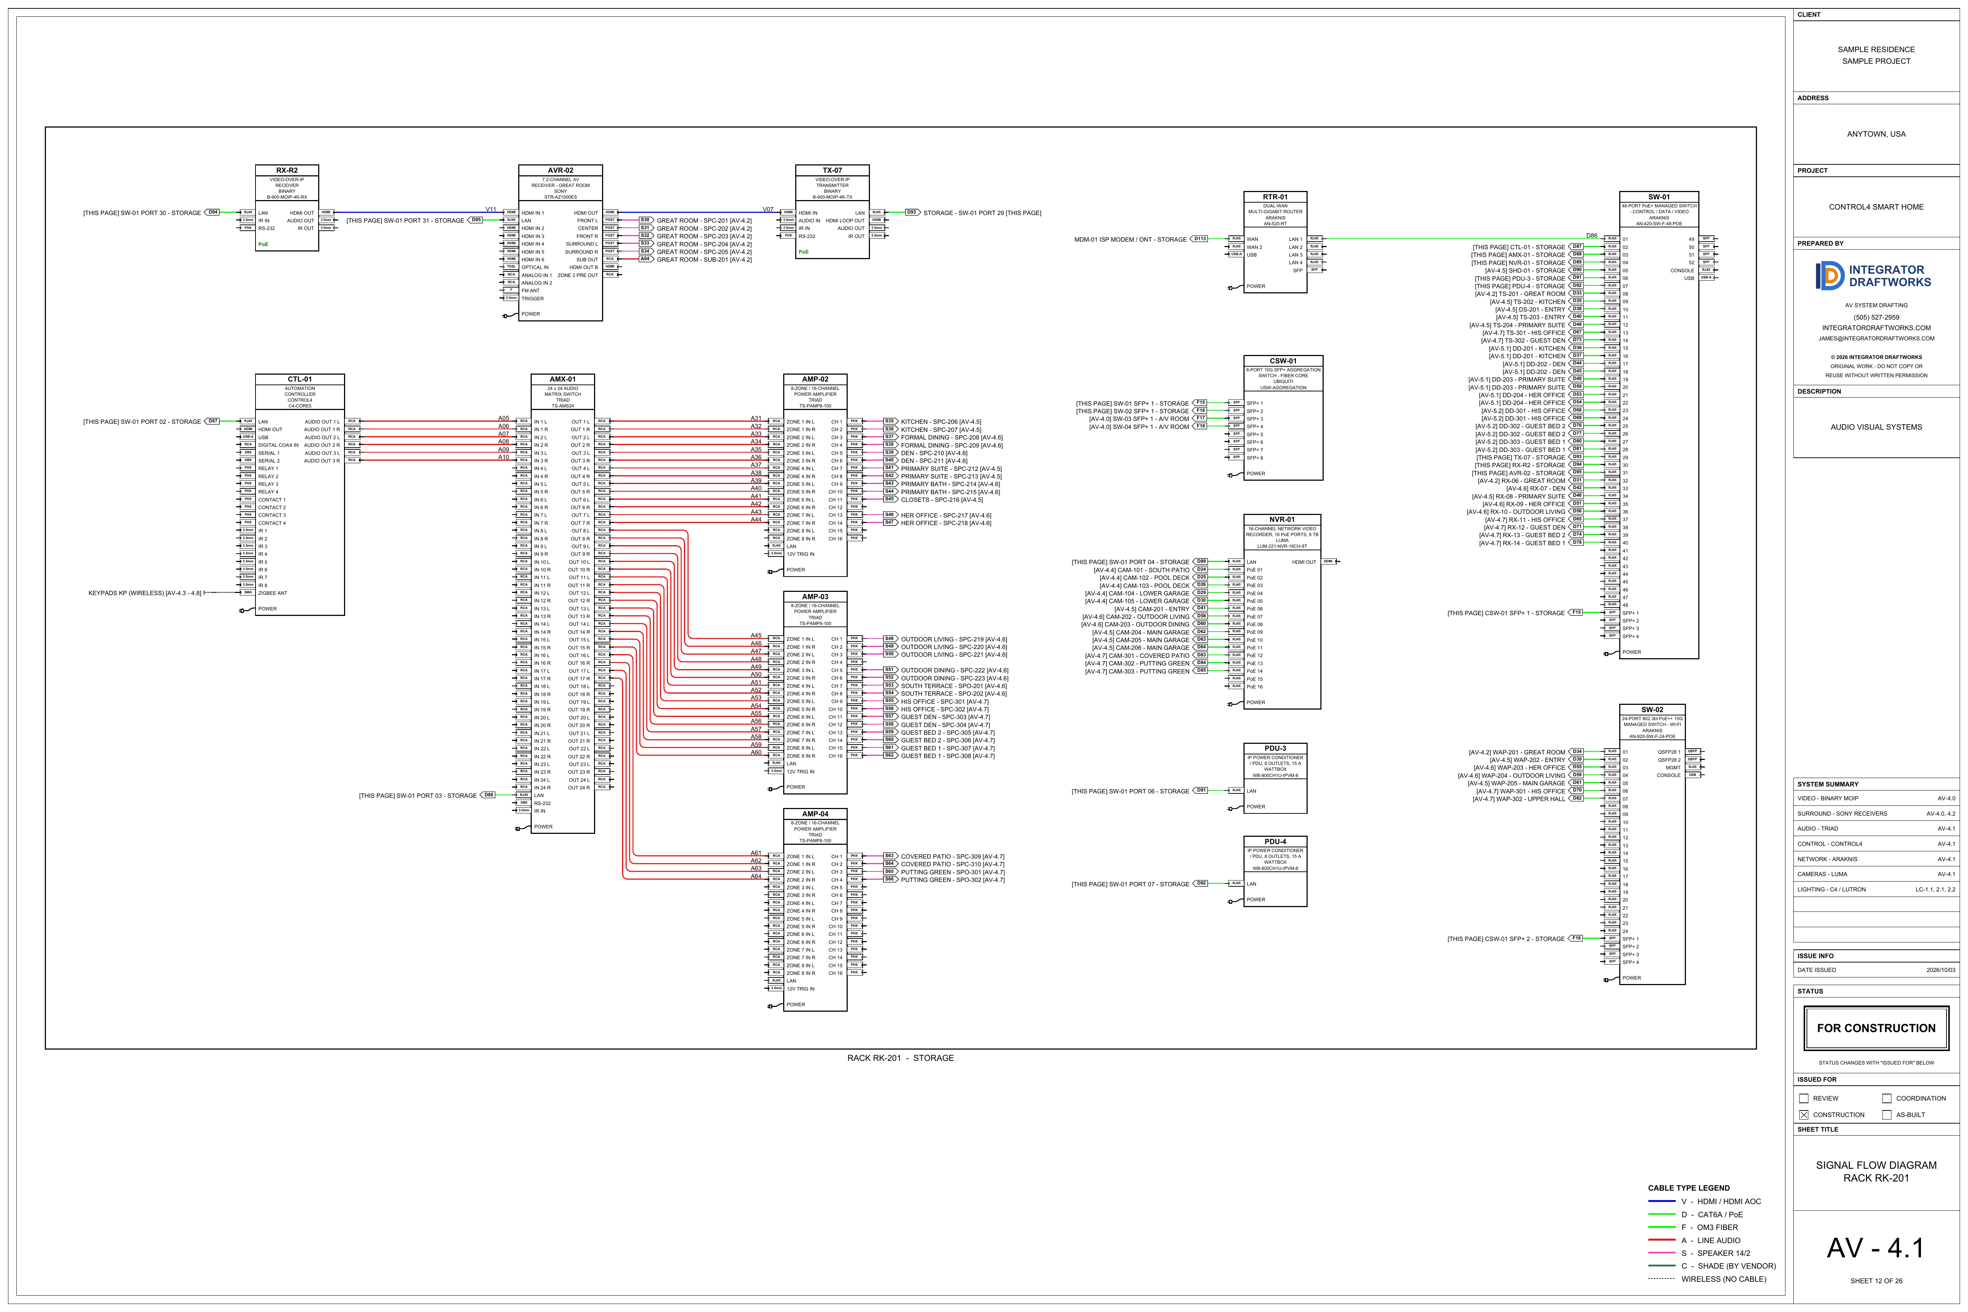Select the TX-07 transmitter block title

pos(832,170)
